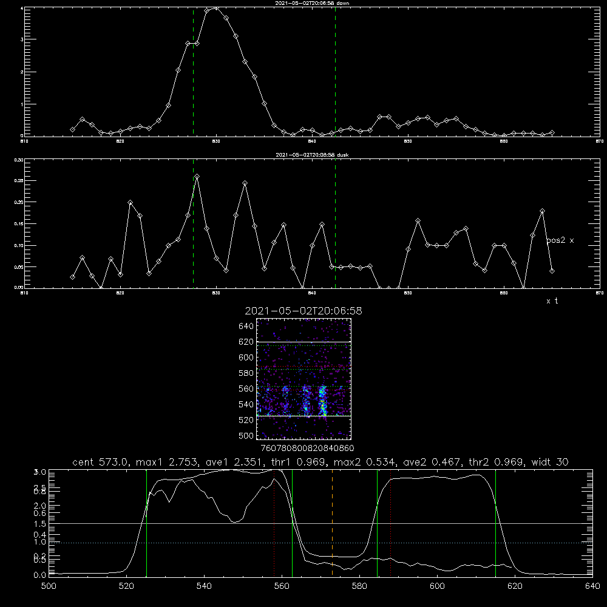
Task: Click the '560' y-axis label on the heatmap
Action: [x=246, y=388]
